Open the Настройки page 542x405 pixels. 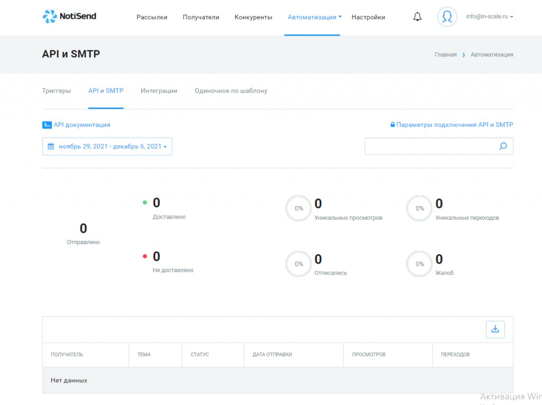tap(368, 17)
